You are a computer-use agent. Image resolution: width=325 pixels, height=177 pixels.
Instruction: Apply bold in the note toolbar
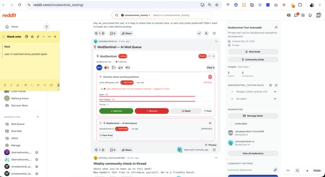pyautogui.click(x=5, y=85)
